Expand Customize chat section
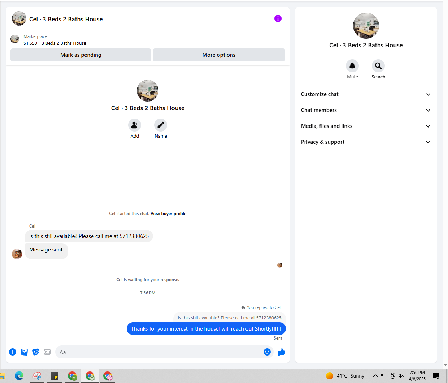 (366, 94)
